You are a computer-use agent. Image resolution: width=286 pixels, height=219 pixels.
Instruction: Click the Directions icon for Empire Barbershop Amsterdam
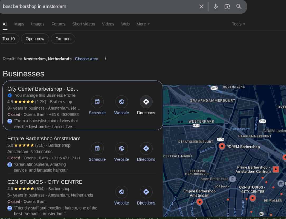click(146, 148)
